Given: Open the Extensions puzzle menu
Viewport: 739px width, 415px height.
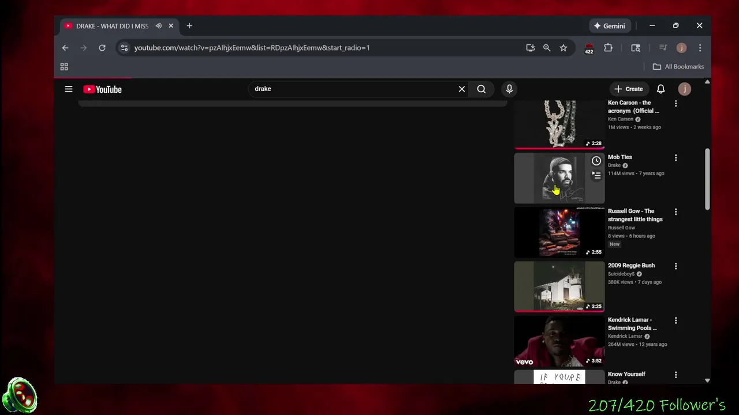Looking at the screenshot, I should click(608, 48).
